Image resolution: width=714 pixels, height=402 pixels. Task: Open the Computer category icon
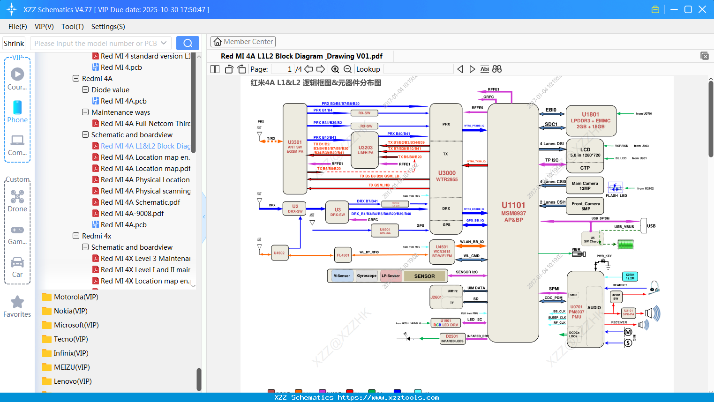(17, 145)
